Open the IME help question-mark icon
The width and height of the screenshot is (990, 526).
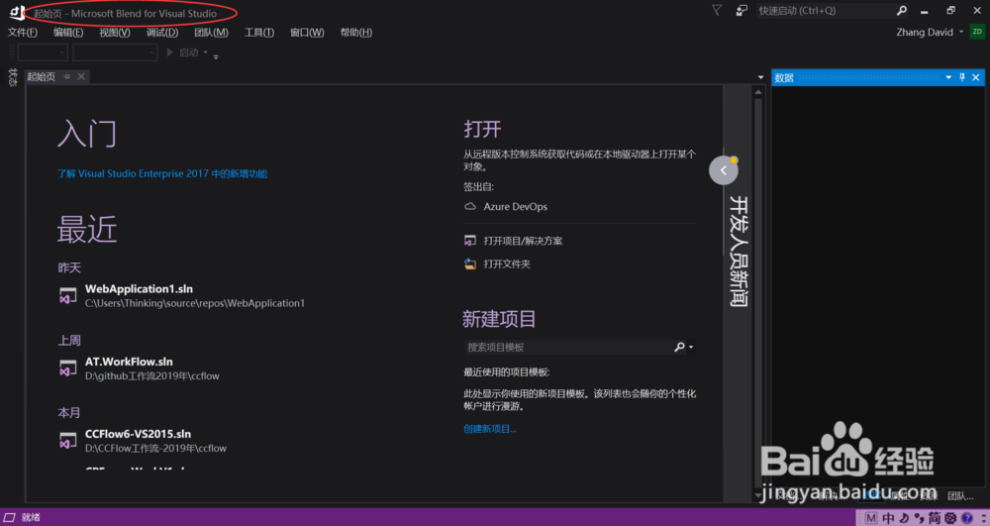[966, 518]
